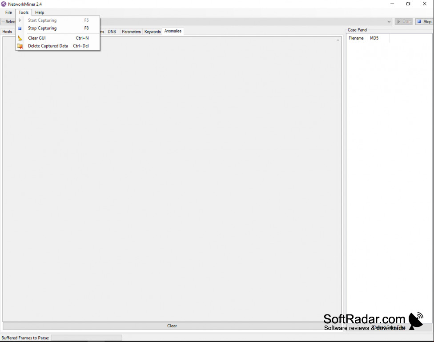Click the blue stop square menu icon

(20, 28)
